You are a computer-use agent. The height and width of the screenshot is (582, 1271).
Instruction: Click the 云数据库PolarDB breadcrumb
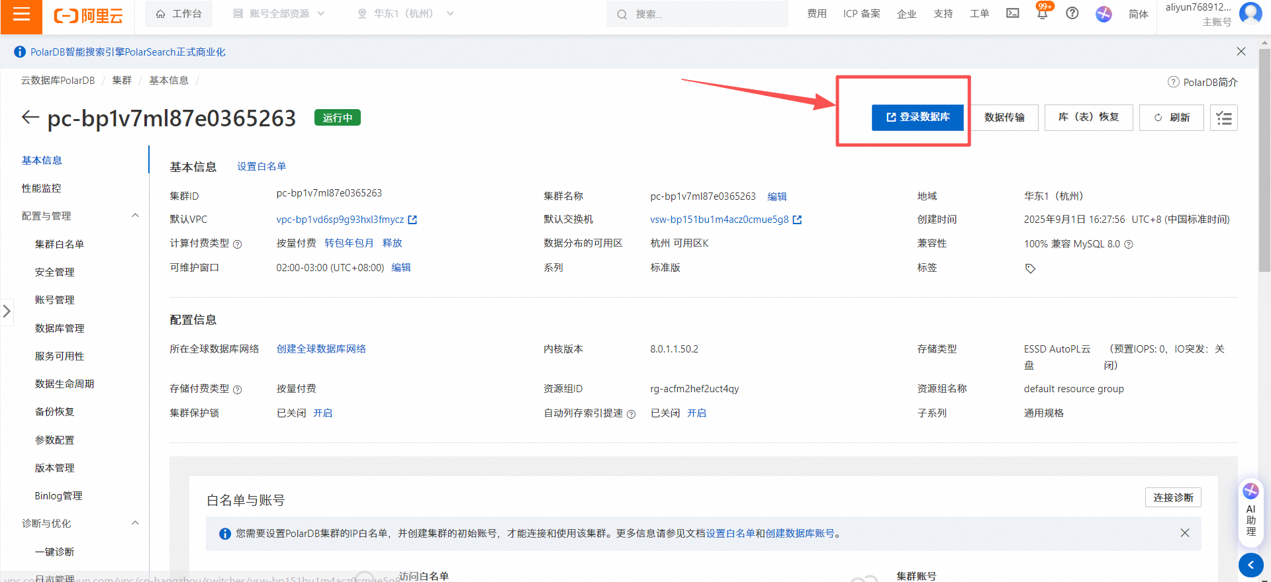pyautogui.click(x=58, y=80)
